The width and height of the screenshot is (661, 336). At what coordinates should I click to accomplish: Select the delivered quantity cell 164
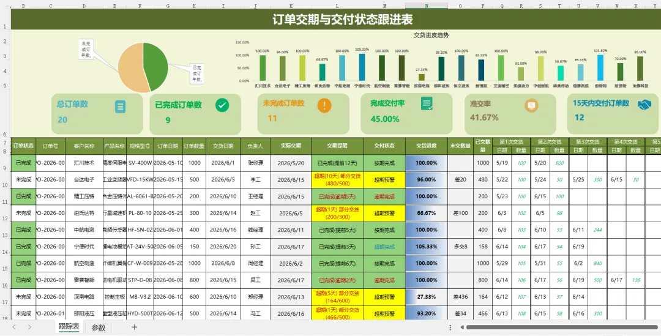click(483, 297)
